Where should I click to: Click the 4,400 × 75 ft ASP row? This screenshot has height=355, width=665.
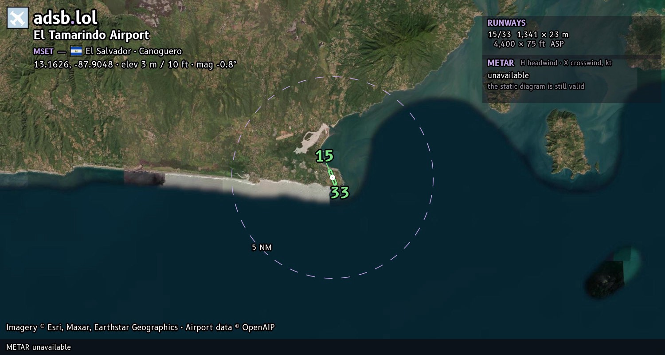(x=529, y=44)
